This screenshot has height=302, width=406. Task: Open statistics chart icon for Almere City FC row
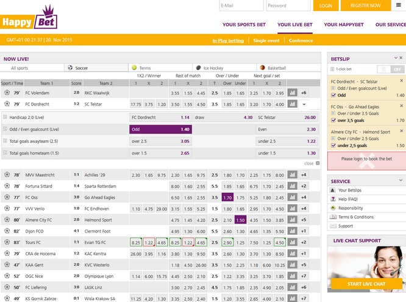293,220
